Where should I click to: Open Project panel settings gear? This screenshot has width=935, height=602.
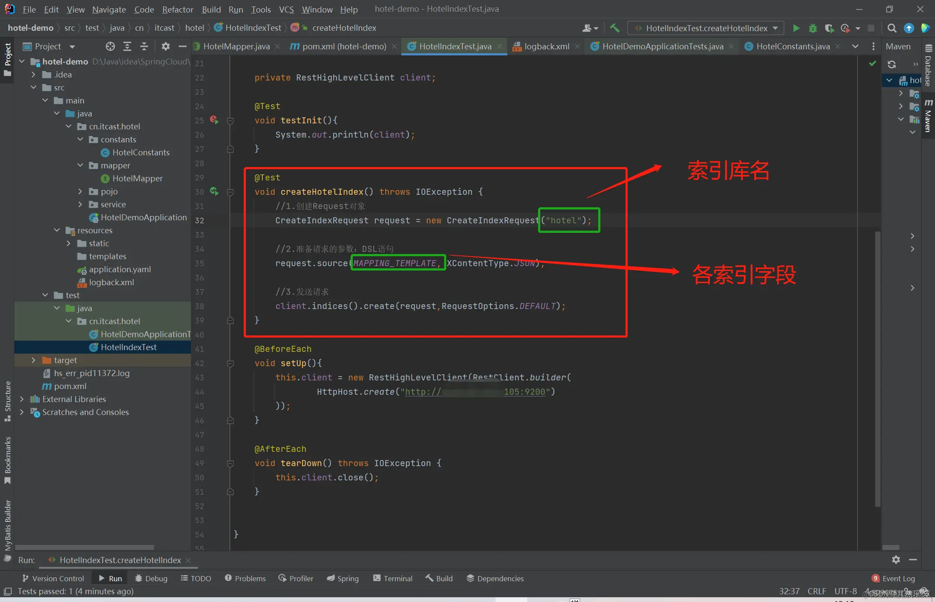(165, 46)
